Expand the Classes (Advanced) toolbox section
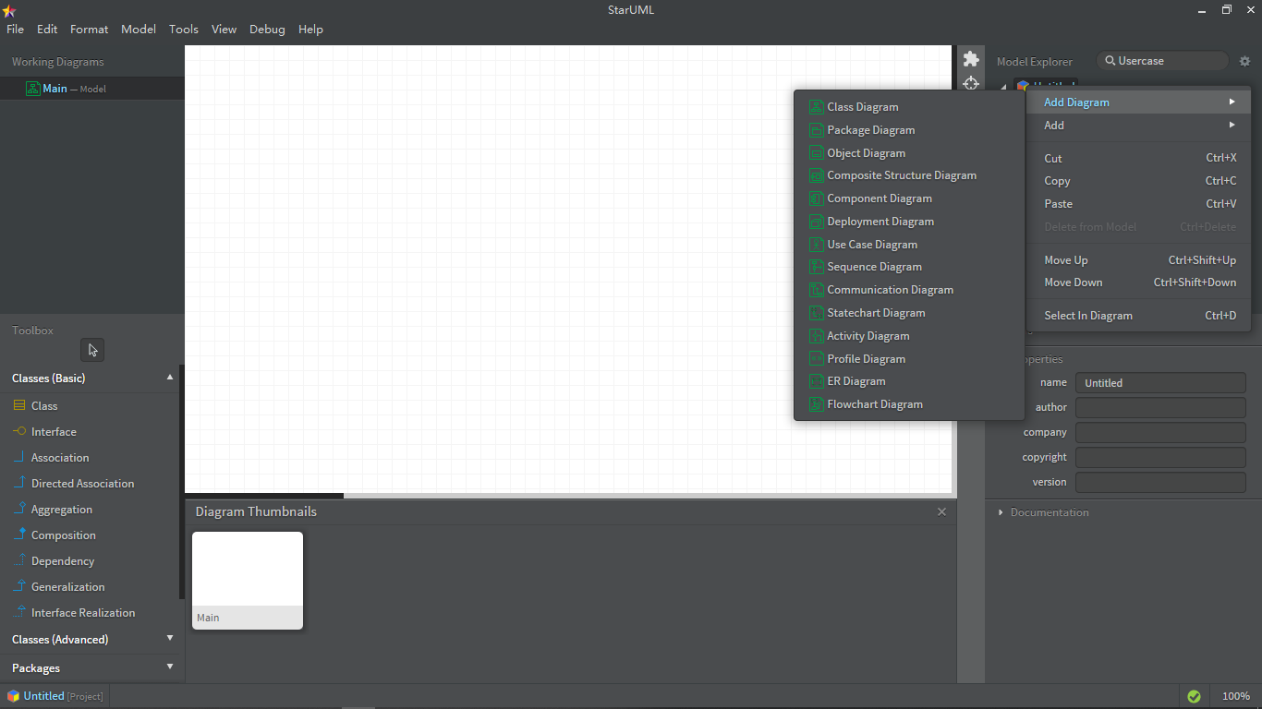1262x709 pixels. point(170,639)
